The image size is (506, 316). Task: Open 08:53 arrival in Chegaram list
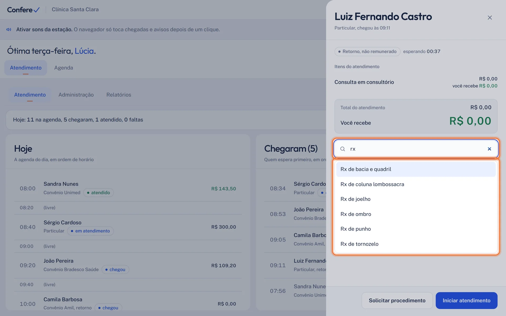tap(295, 214)
